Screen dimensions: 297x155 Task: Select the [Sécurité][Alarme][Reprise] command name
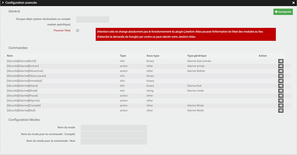tap(23, 100)
